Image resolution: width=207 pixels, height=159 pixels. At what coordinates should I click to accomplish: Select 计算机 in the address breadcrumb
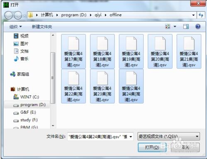pos(47,15)
